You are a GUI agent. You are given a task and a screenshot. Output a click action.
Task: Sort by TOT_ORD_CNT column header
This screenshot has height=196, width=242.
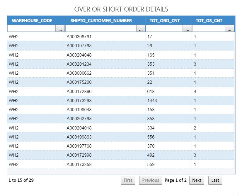point(165,20)
